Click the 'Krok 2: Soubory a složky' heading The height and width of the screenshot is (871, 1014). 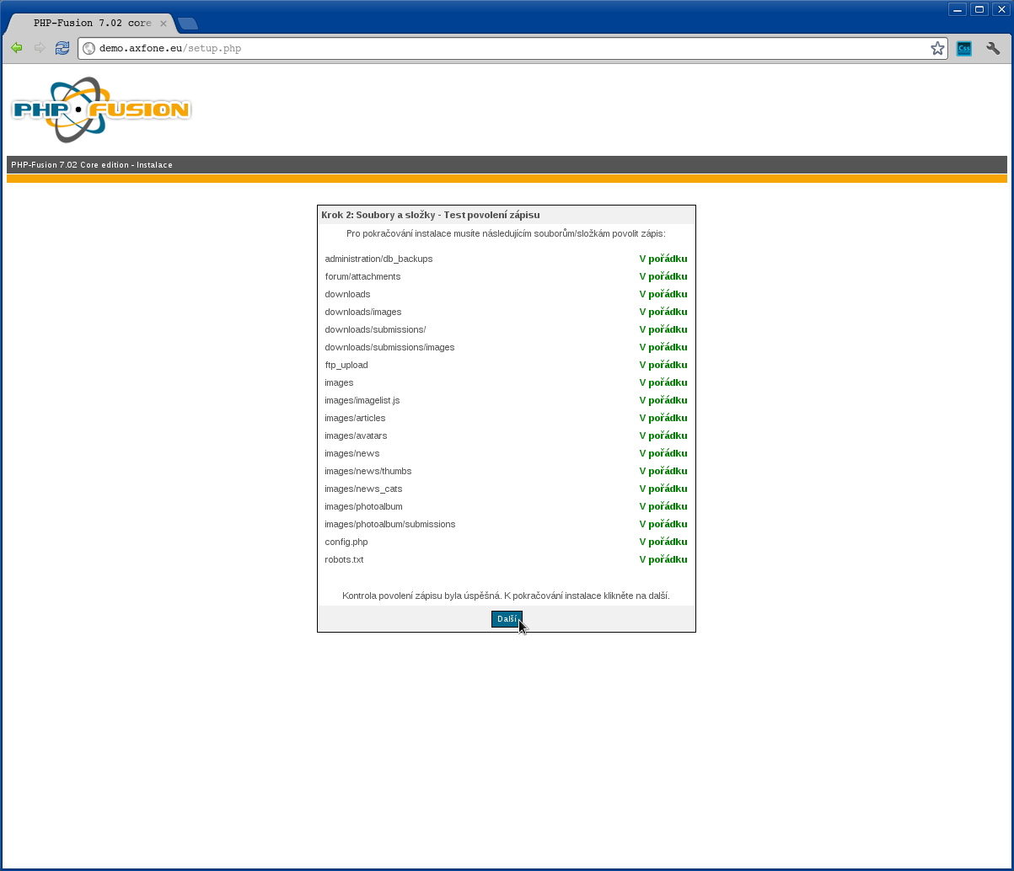pyautogui.click(x=430, y=215)
